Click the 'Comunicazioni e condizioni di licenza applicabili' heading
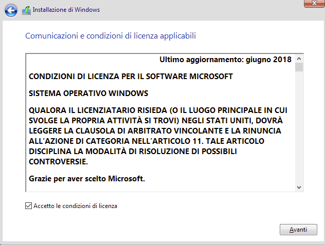This screenshot has height=245, width=325. 111,36
